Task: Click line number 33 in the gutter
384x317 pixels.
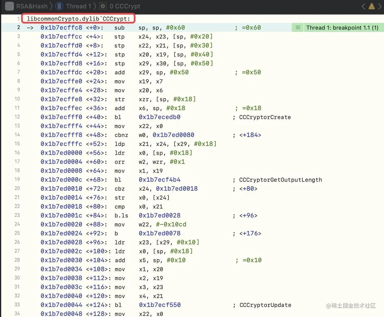Action: pos(17,305)
